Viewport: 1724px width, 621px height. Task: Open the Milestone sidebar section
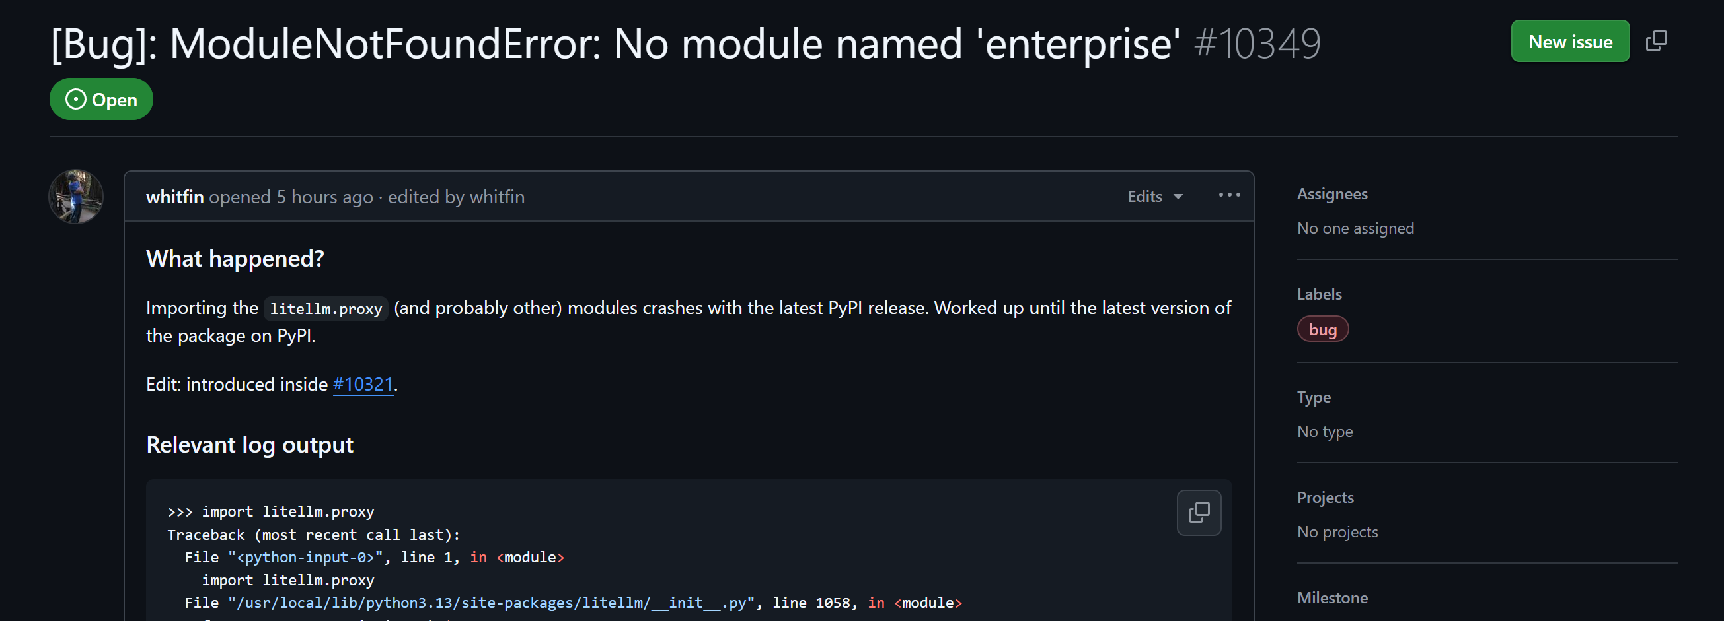[x=1333, y=598]
